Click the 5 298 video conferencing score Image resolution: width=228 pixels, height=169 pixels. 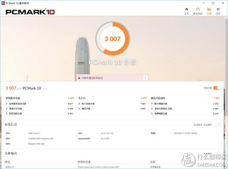pos(70,109)
